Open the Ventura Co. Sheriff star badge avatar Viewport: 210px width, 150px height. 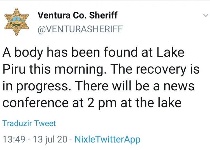click(x=17, y=22)
